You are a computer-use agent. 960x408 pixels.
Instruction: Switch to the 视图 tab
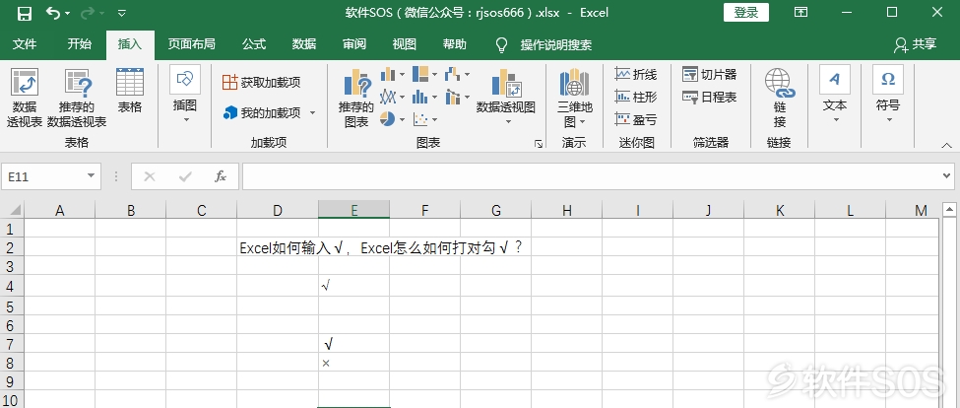(404, 44)
